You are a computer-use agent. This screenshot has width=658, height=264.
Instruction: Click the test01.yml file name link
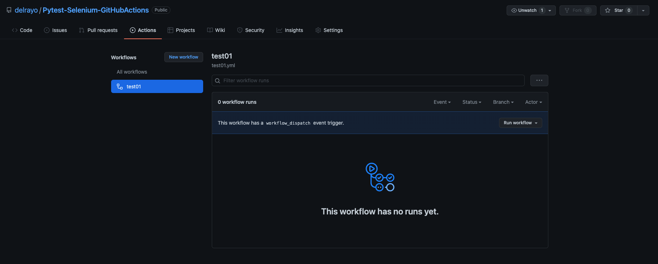[x=223, y=65]
